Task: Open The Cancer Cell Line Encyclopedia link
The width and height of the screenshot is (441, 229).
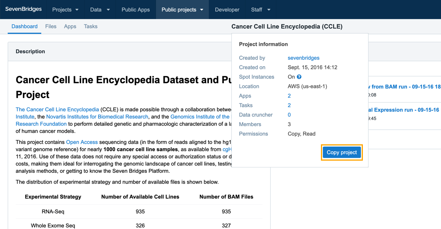Action: [57, 109]
